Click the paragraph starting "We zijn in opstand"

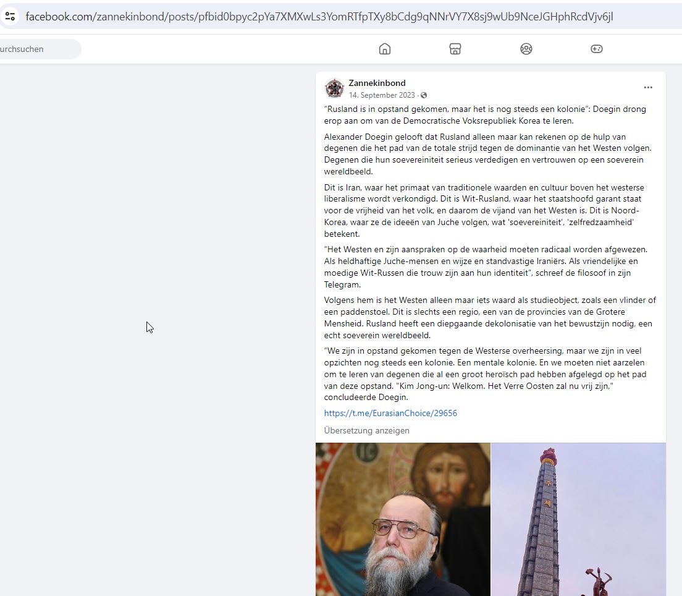(x=485, y=374)
